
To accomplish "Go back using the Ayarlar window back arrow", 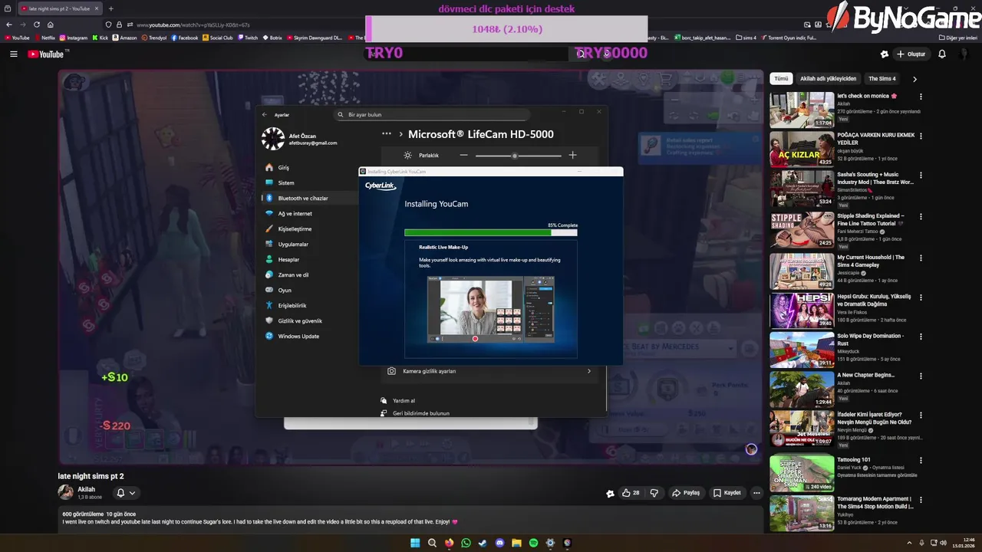I will tap(265, 114).
